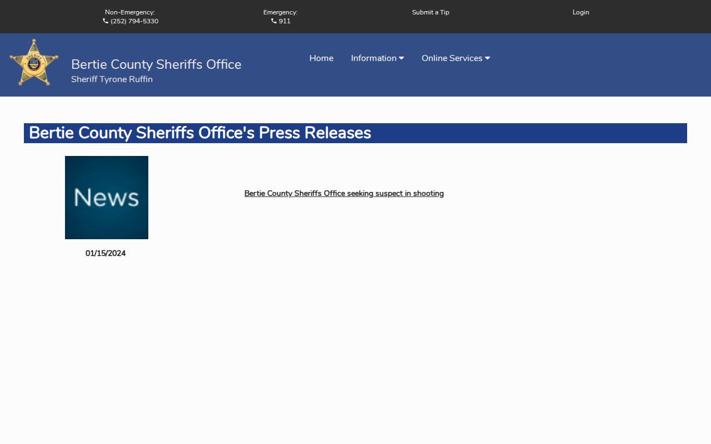Click the sheriff star badge logo
The image size is (711, 444).
[34, 63]
